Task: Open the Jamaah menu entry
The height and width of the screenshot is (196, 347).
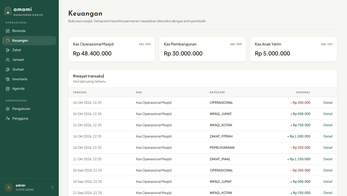Action: click(29, 60)
